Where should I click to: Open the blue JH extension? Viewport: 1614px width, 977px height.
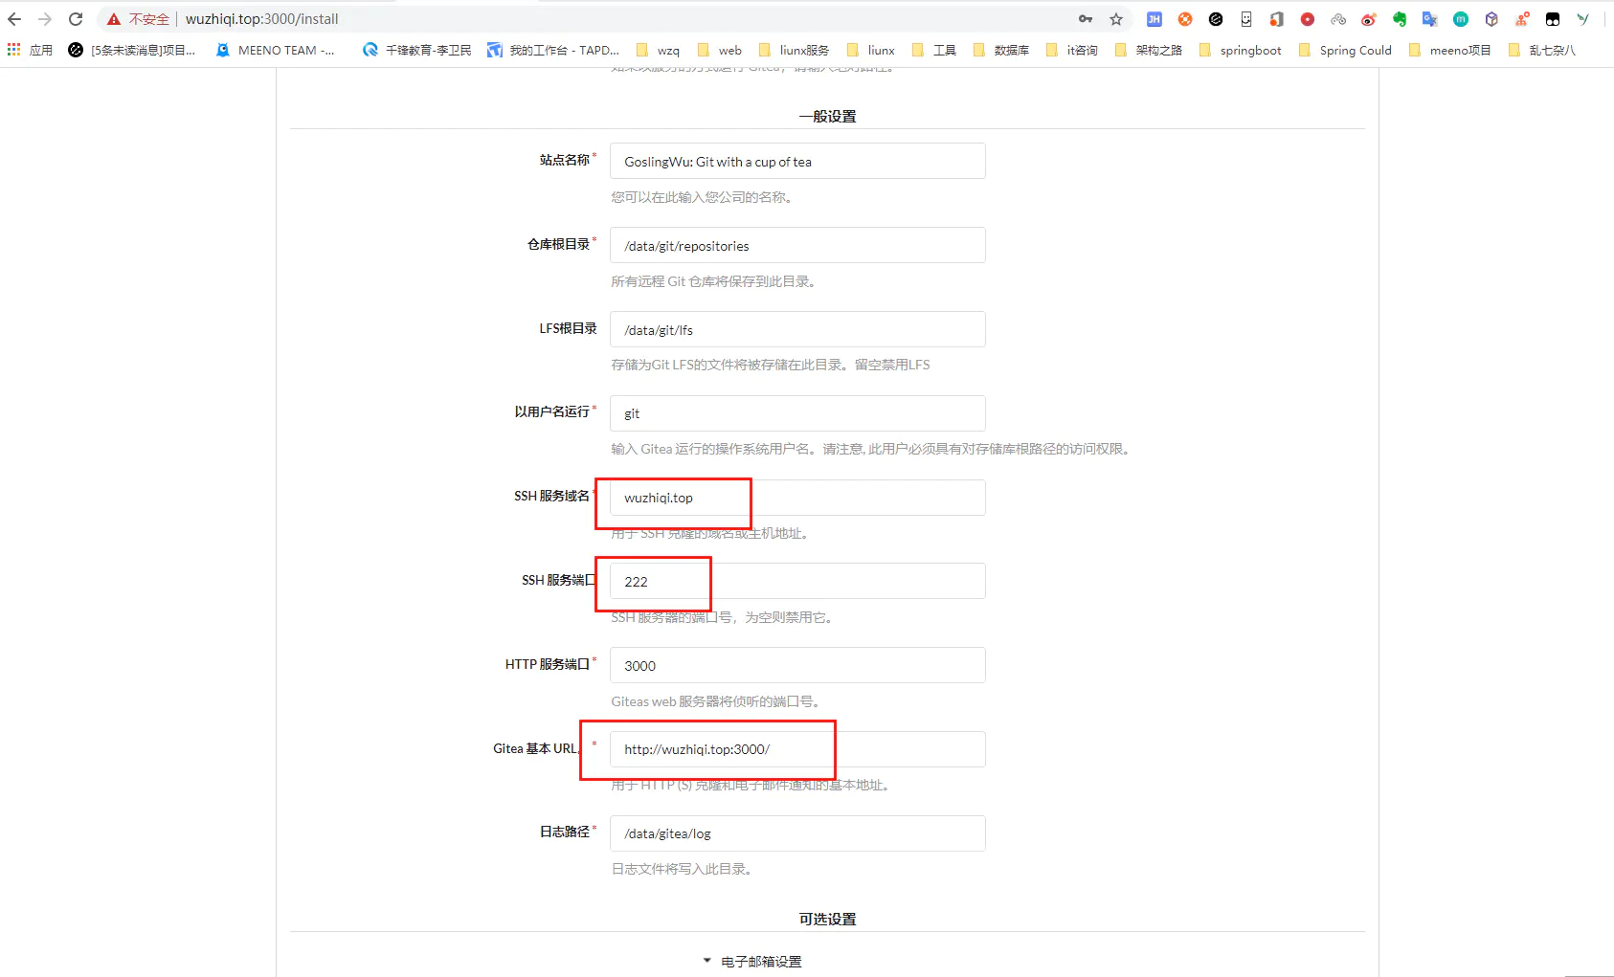pos(1154,19)
